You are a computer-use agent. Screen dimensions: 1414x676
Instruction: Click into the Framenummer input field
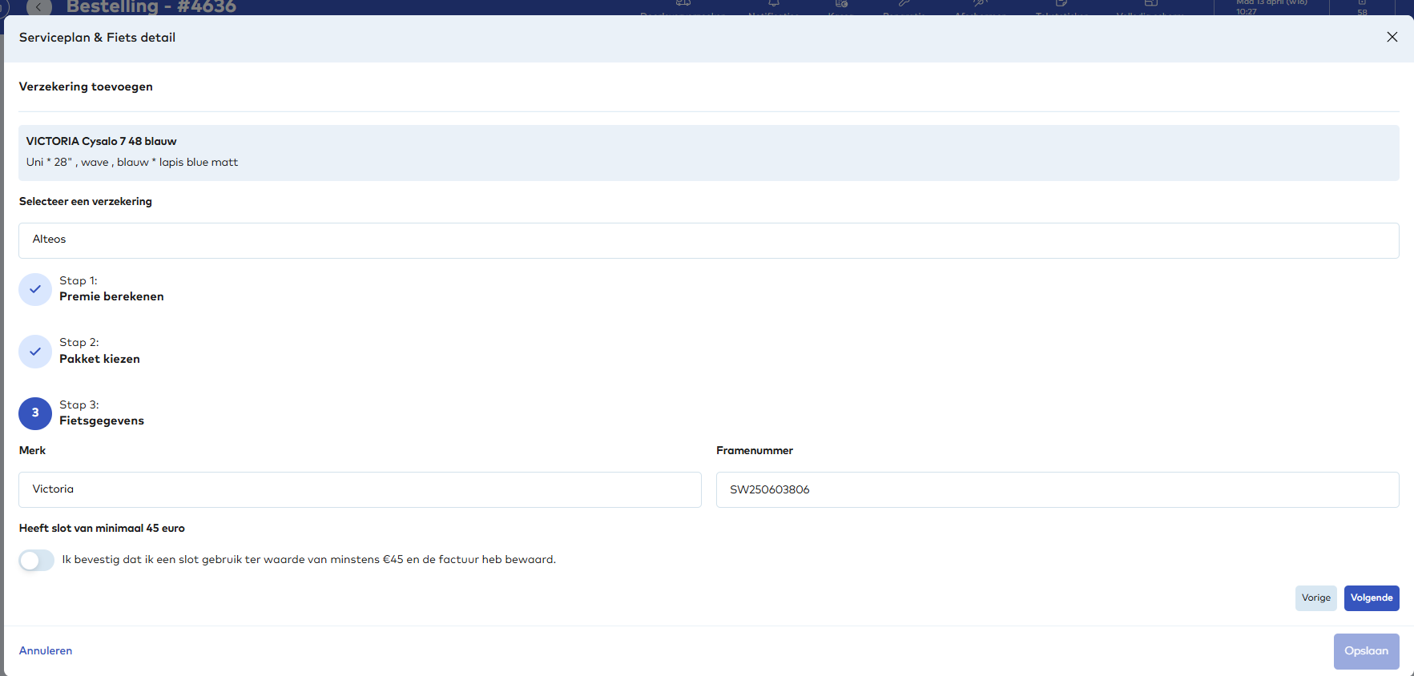click(x=1057, y=489)
